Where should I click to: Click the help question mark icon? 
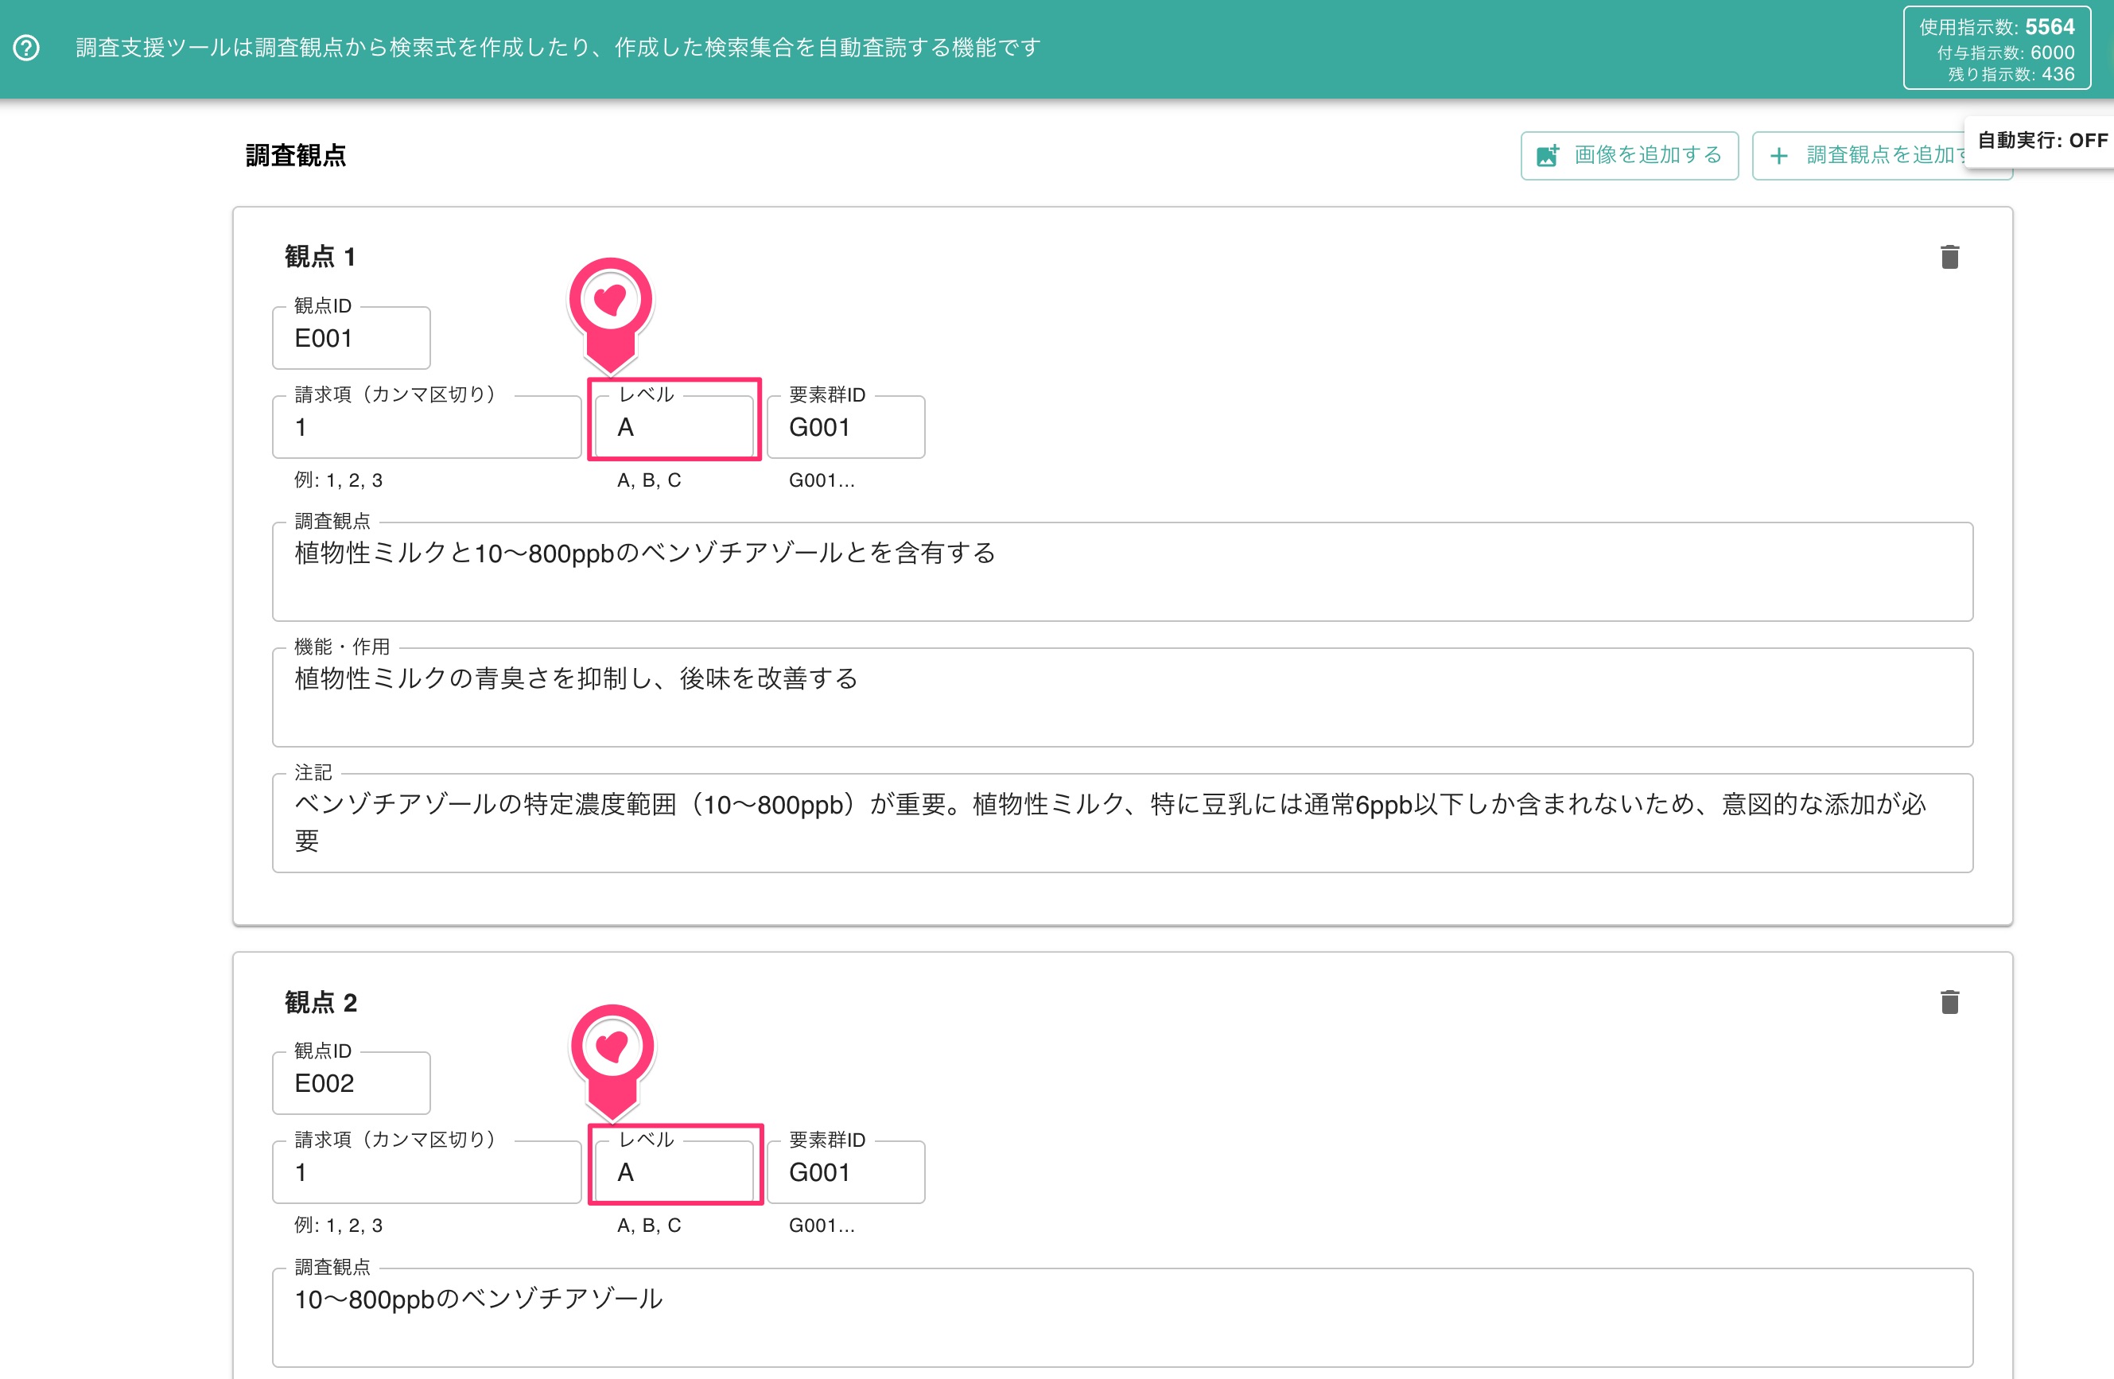(27, 48)
